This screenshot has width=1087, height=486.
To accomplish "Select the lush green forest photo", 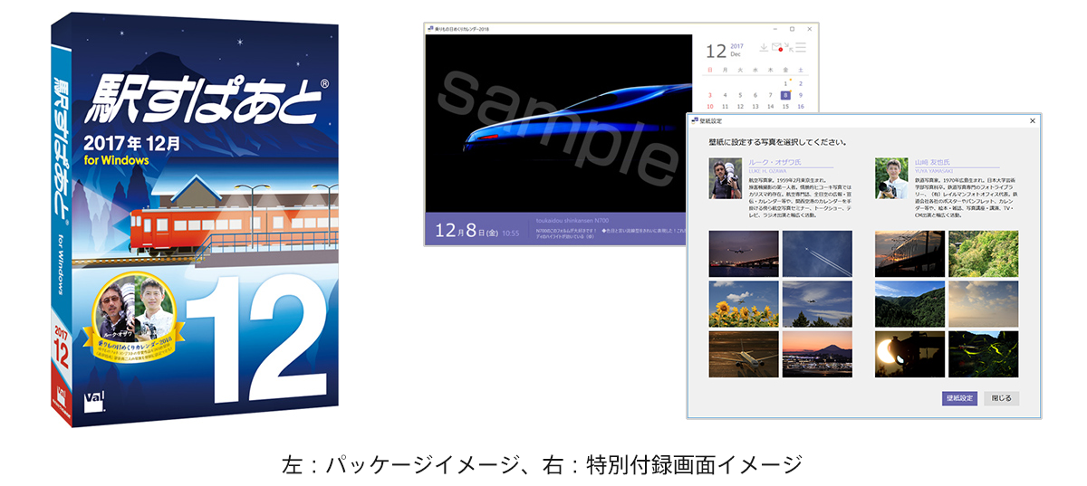I will click(983, 253).
